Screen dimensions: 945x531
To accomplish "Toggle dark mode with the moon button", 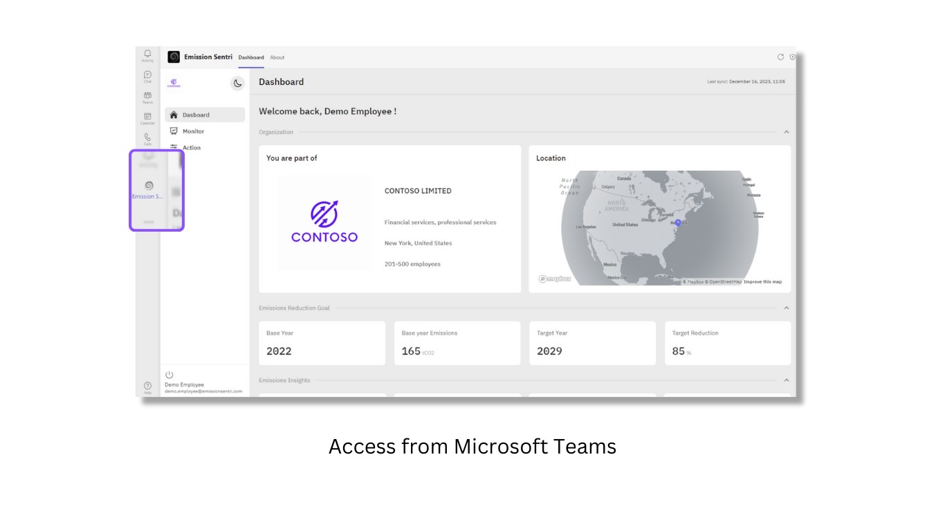I will (237, 83).
